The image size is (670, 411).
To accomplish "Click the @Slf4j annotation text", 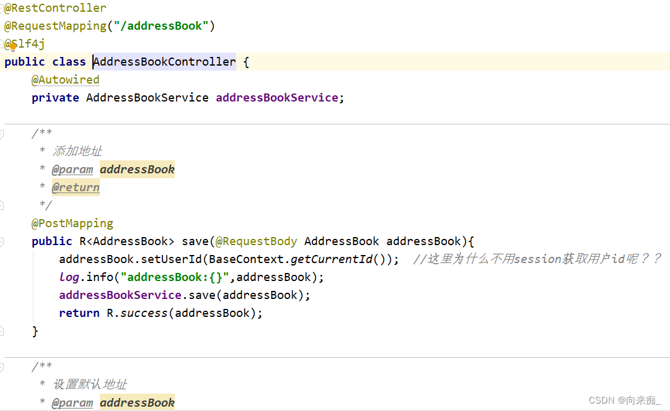I will (25, 43).
